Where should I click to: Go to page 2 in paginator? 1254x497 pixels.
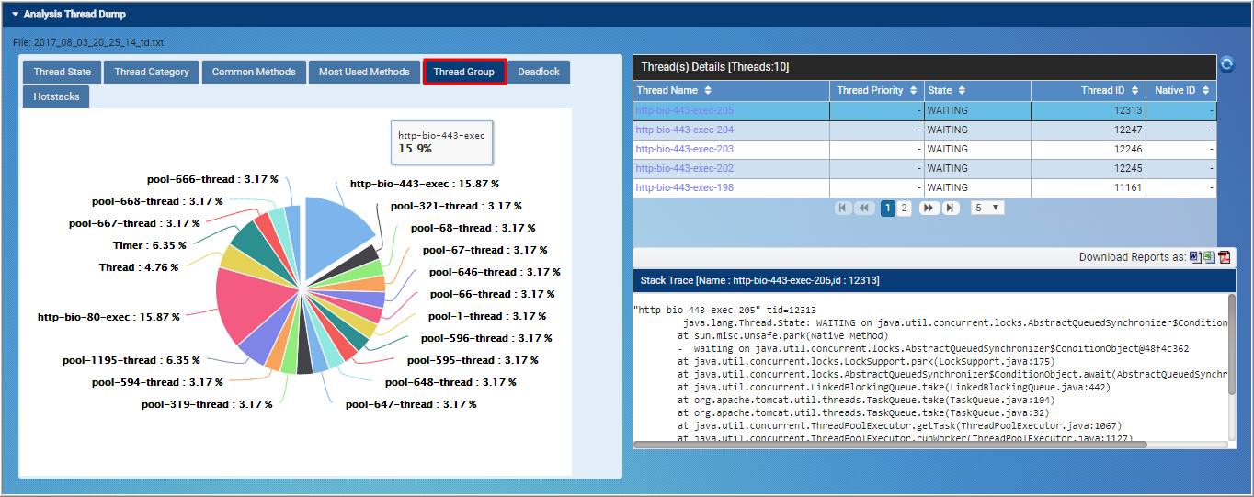905,209
